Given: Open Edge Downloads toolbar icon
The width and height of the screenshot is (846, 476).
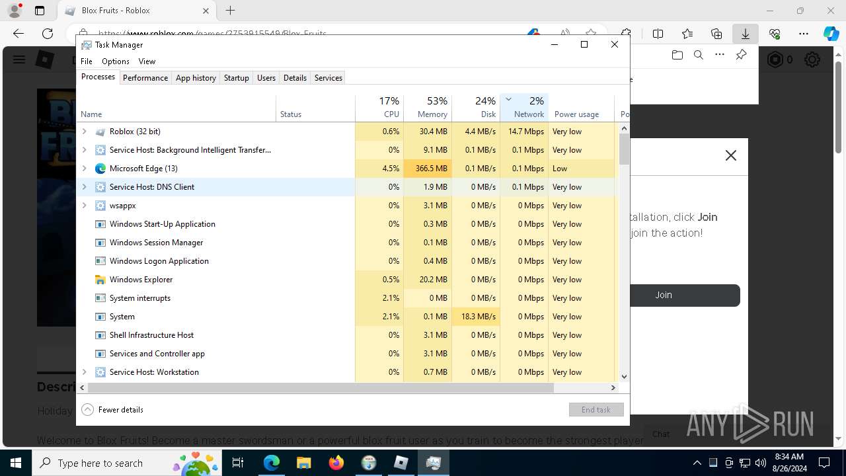Looking at the screenshot, I should [745, 34].
